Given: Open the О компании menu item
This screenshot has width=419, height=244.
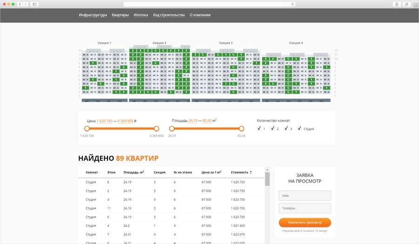Looking at the screenshot, I should tap(200, 15).
